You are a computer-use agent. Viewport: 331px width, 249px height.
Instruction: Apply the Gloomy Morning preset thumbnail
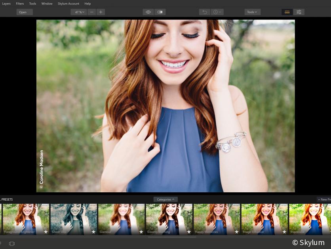click(169, 219)
